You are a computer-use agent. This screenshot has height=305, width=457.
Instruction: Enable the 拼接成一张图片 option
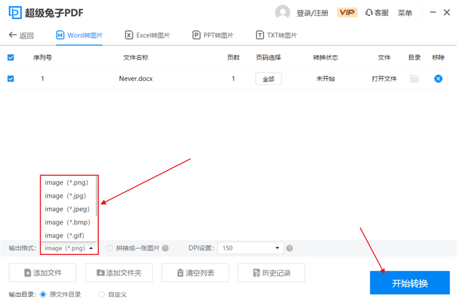[109, 249]
